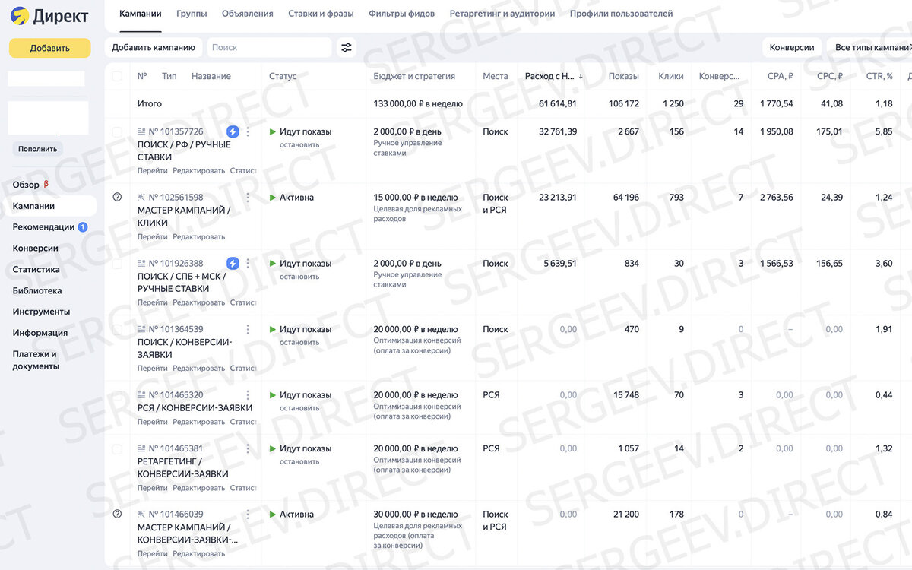Open Инструменты in the sidebar
Screen dimensions: 912x570
(x=41, y=312)
